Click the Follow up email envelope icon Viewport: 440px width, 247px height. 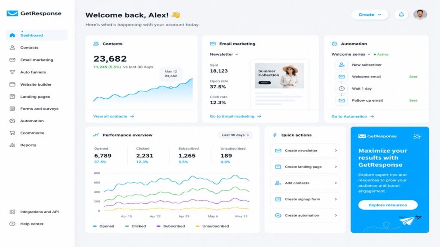(342, 100)
